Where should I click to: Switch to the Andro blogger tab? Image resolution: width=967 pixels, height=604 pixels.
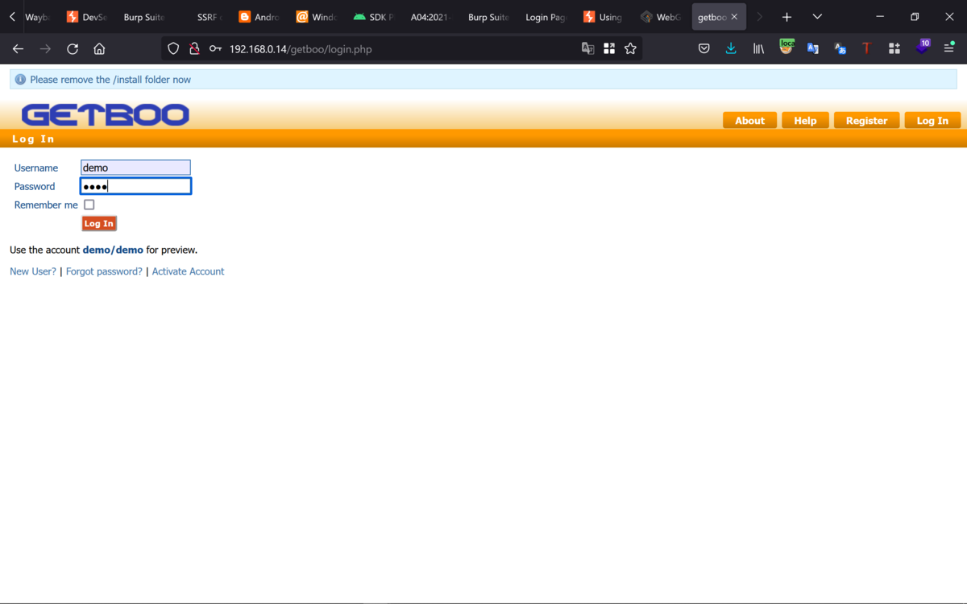coord(259,17)
